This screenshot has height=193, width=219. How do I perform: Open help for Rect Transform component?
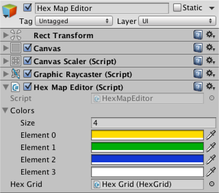pos(198,35)
